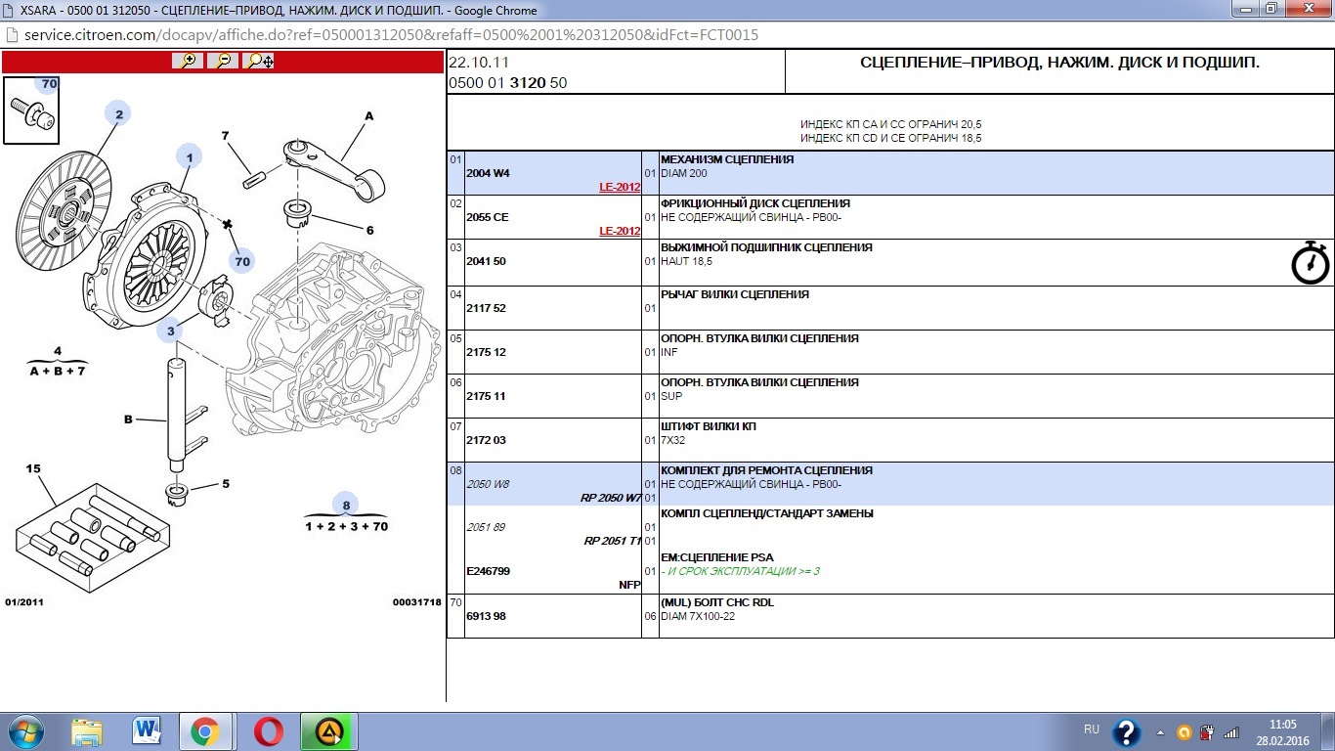Zoom out of the parts diagram
The width and height of the screenshot is (1335, 751).
pos(223,61)
